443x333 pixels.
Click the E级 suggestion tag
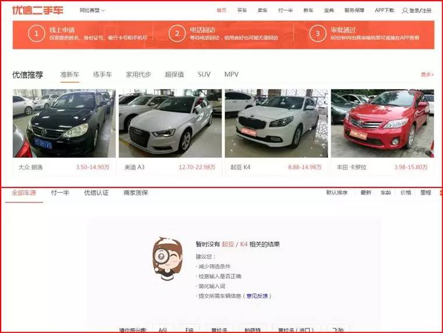pyautogui.click(x=189, y=330)
